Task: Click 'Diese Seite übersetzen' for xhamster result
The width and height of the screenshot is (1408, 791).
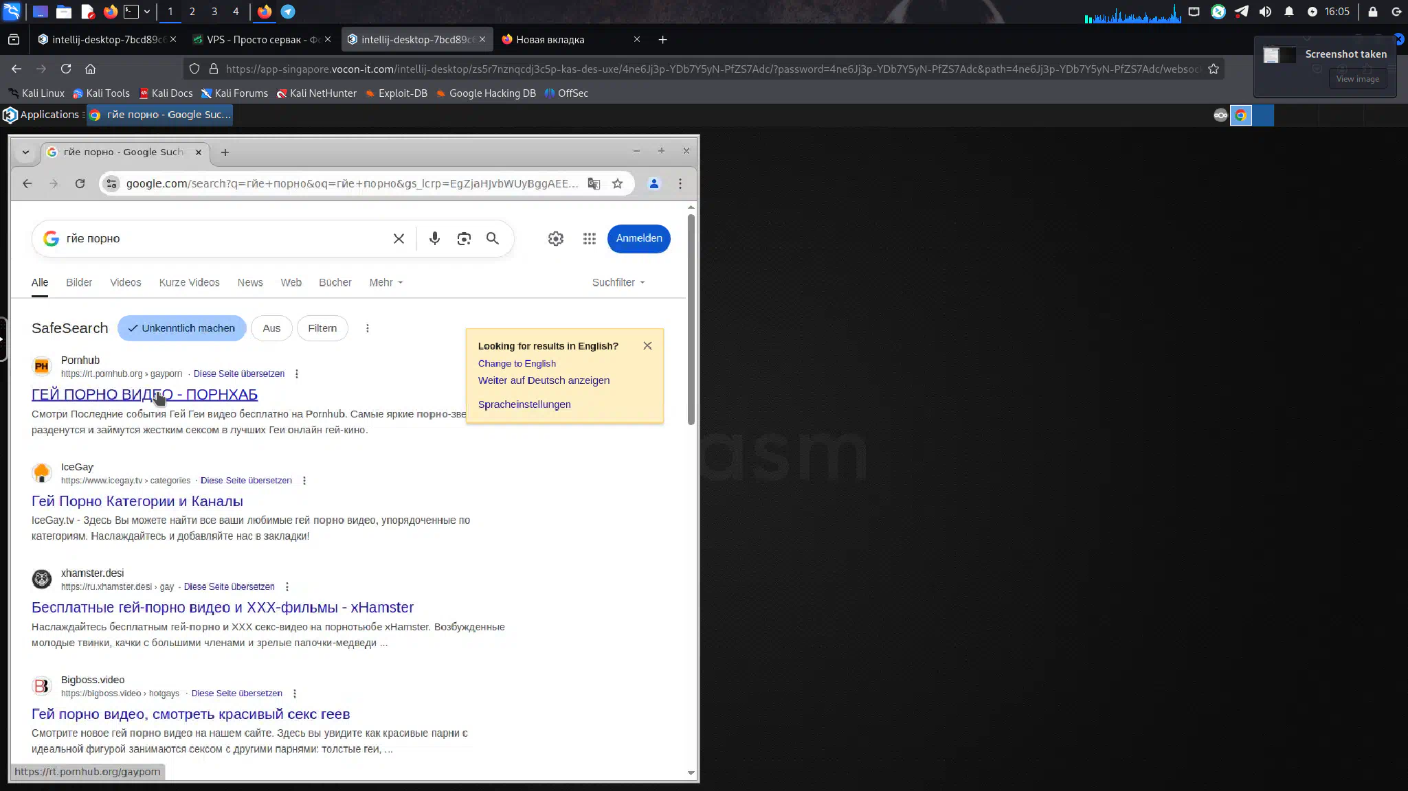Action: point(230,587)
